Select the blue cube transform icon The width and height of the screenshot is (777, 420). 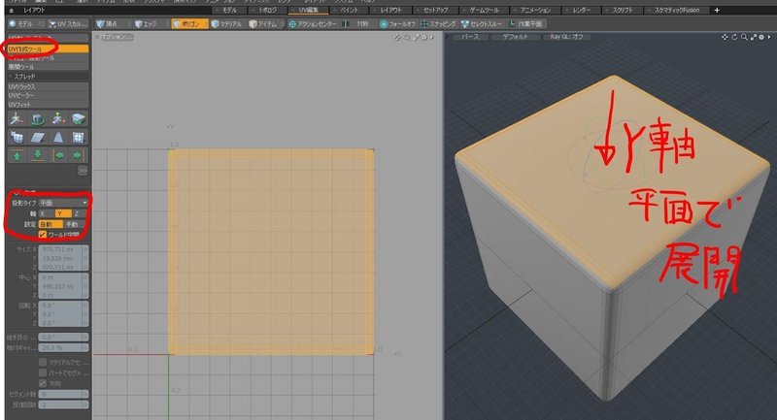click(x=79, y=119)
